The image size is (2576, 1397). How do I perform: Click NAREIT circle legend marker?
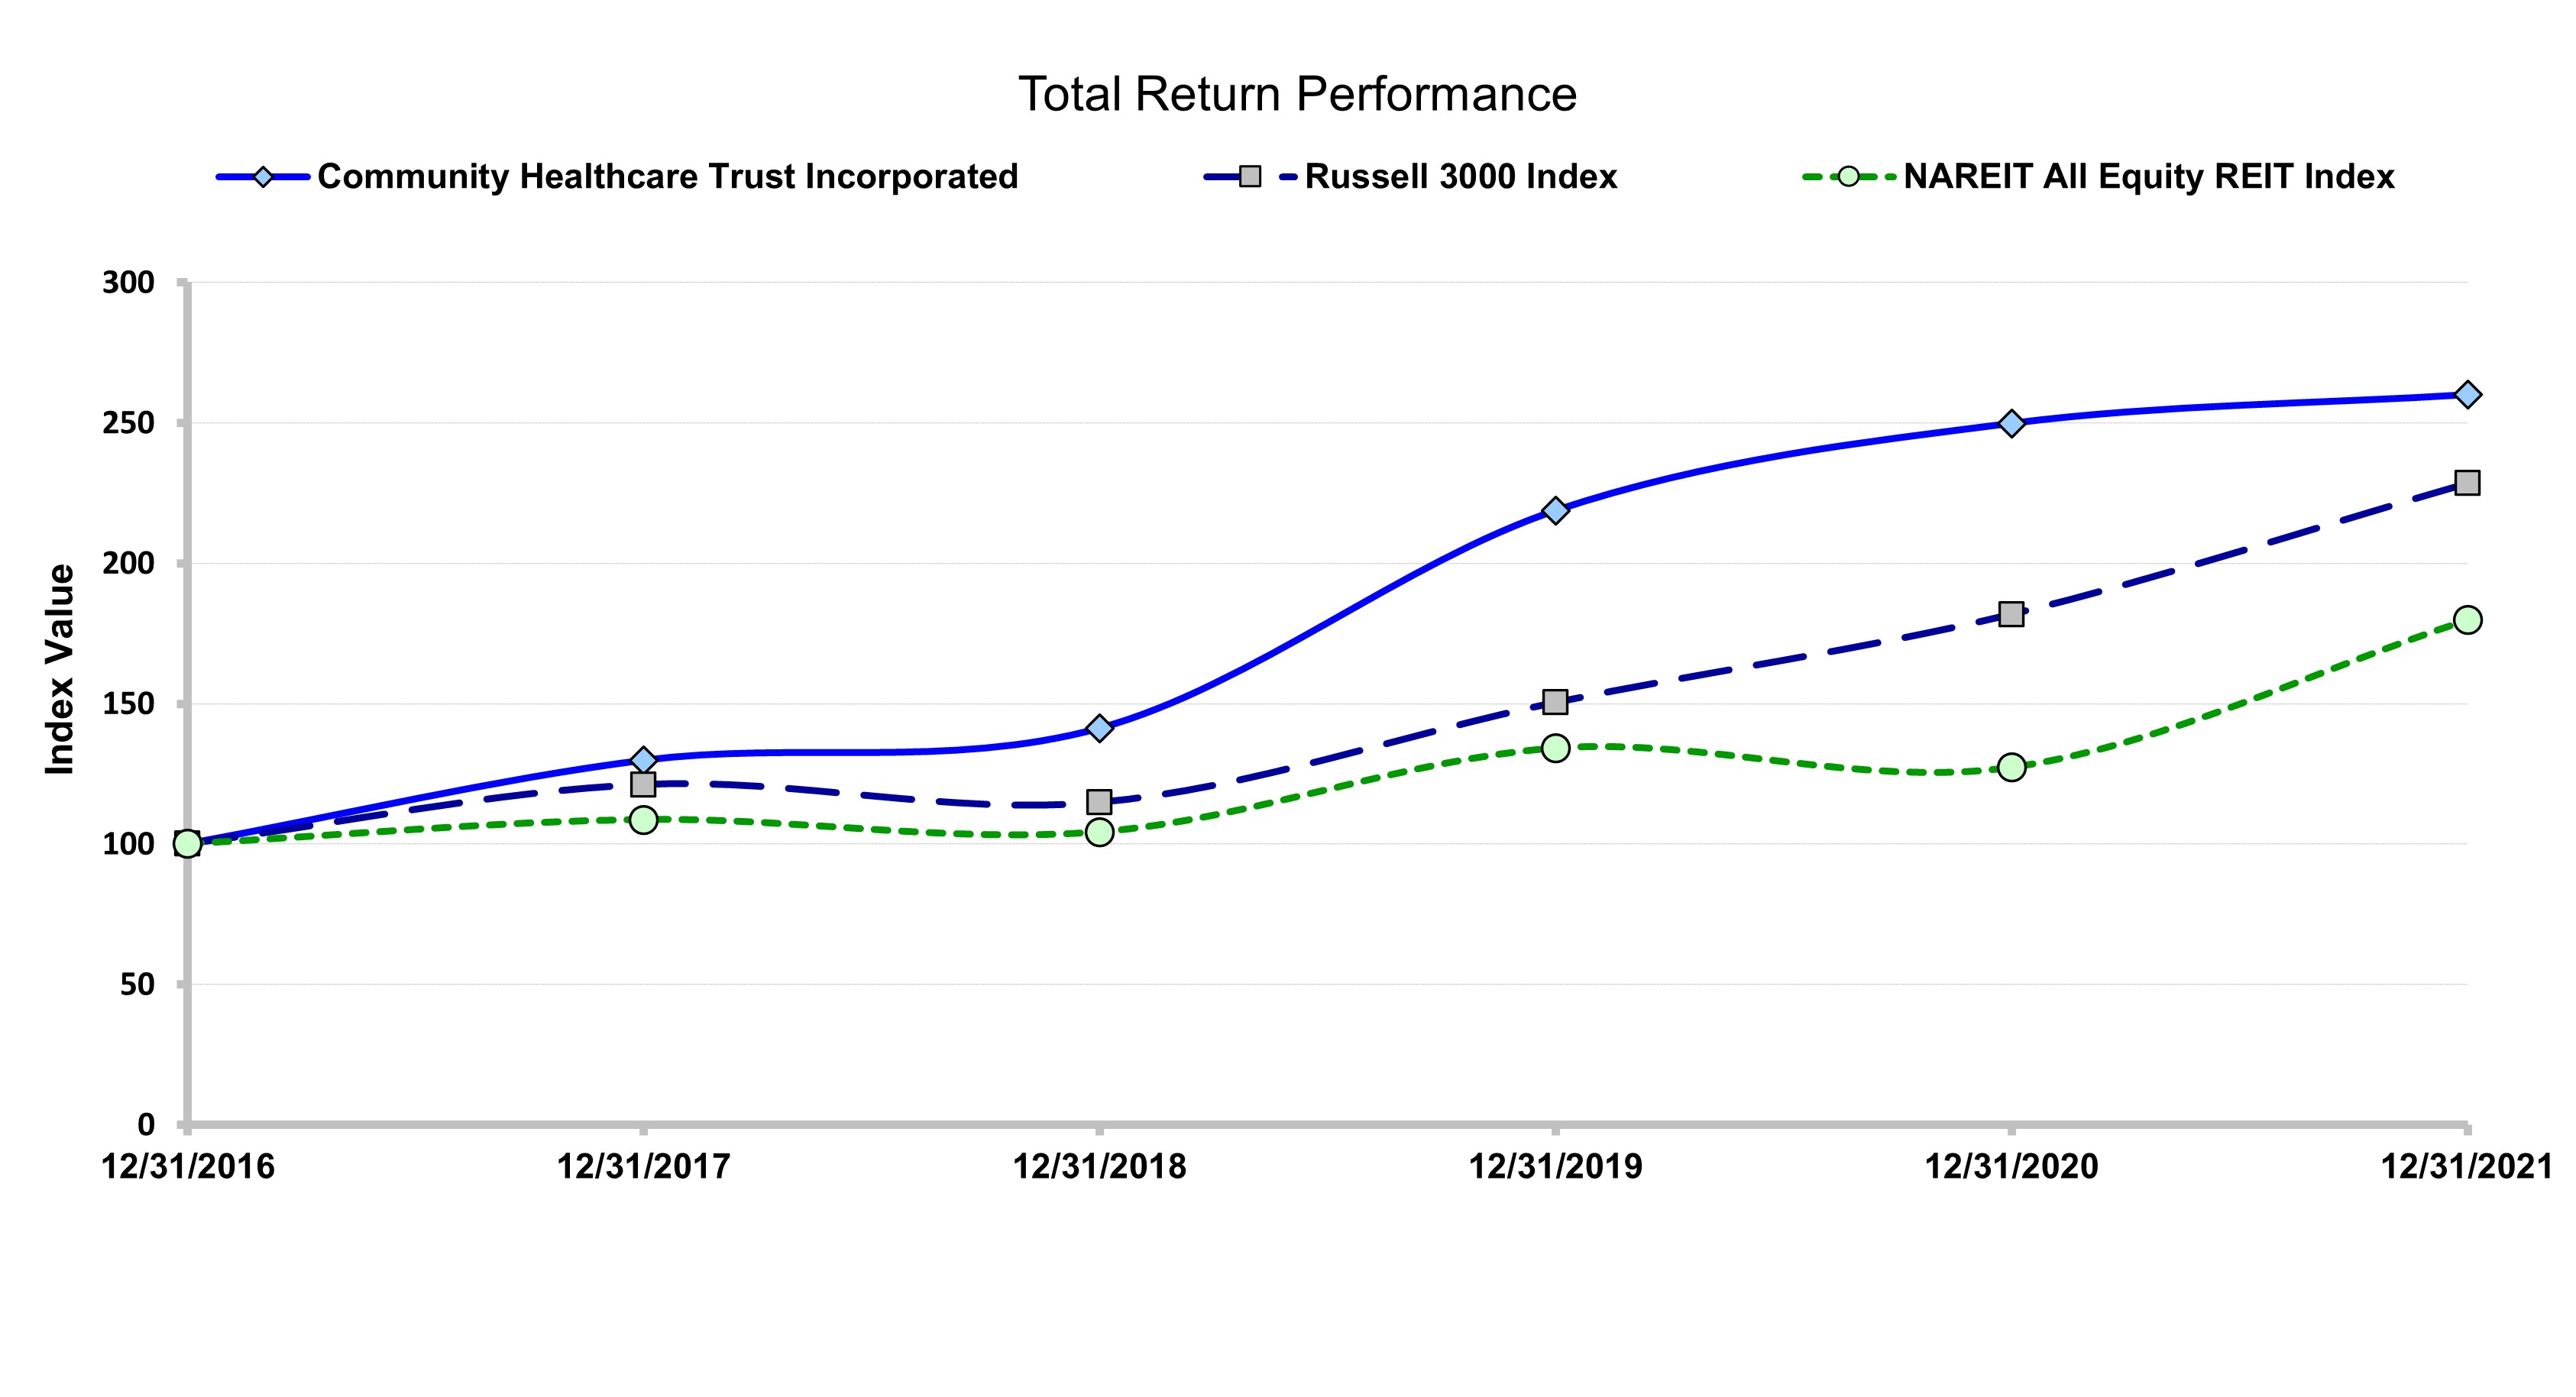pos(1848,177)
